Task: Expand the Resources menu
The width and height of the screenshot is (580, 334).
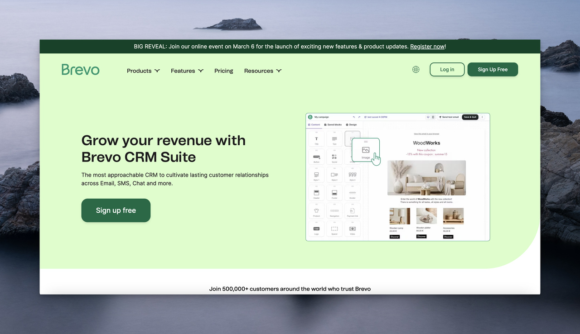Action: point(263,71)
